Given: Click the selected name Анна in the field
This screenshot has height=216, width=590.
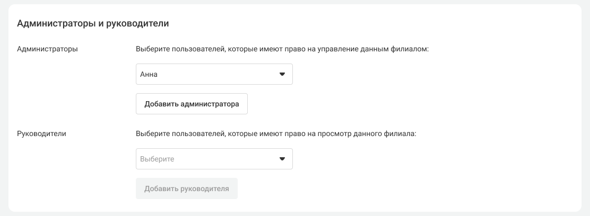Looking at the screenshot, I should 149,75.
